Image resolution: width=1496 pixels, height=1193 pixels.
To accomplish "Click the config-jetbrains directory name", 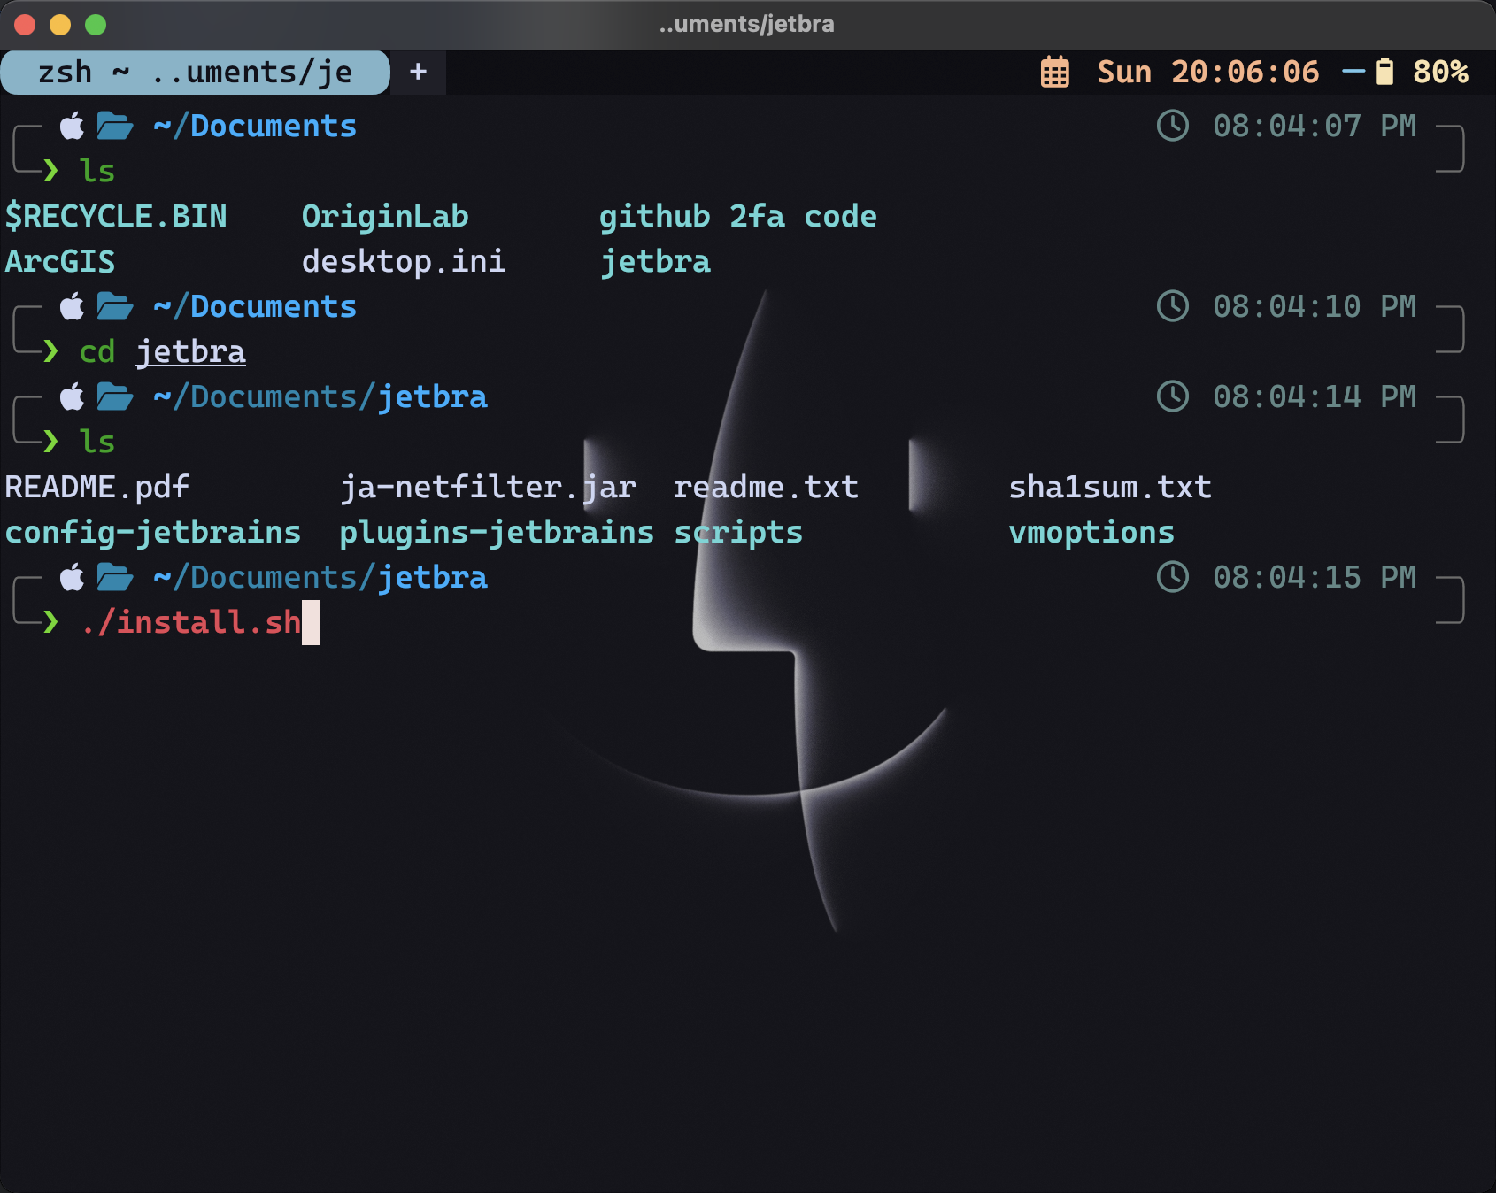I will [153, 533].
